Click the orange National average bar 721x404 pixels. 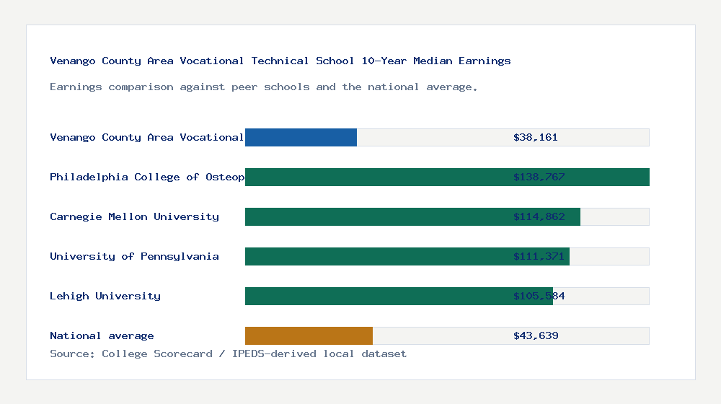(309, 336)
